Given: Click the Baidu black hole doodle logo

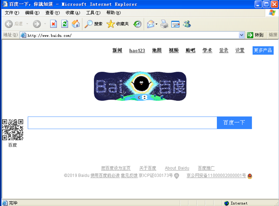Looking at the screenshot, I should click(140, 86).
